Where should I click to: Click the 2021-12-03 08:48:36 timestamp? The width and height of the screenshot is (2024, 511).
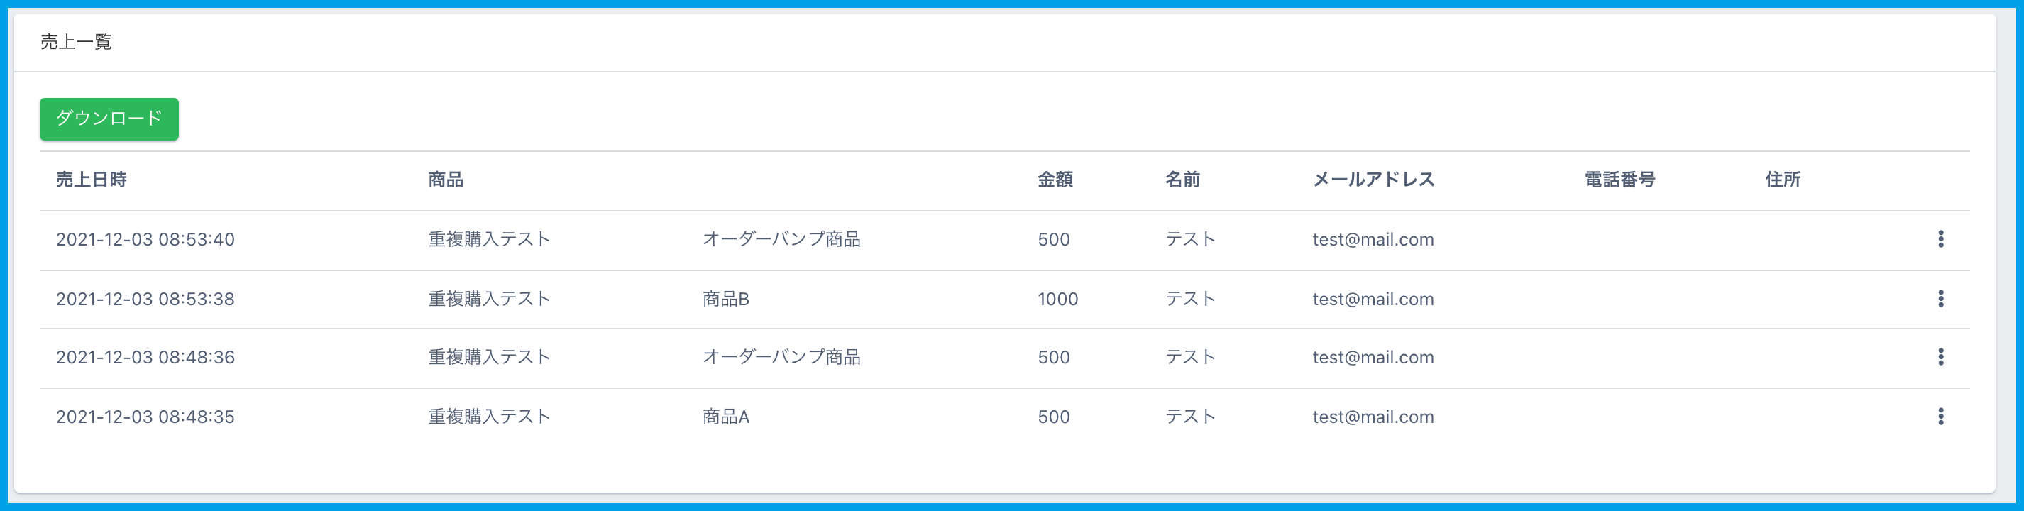tap(145, 358)
